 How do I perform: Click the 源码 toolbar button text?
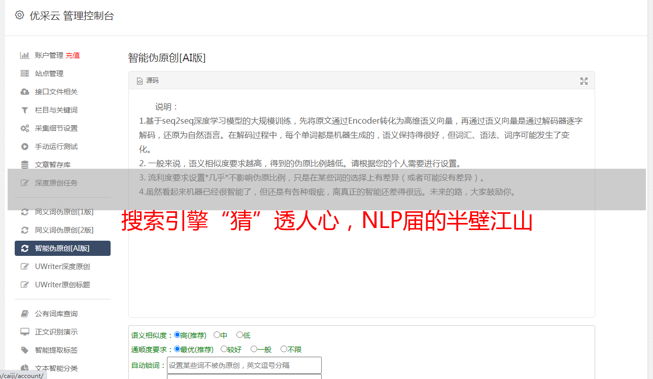coord(152,81)
